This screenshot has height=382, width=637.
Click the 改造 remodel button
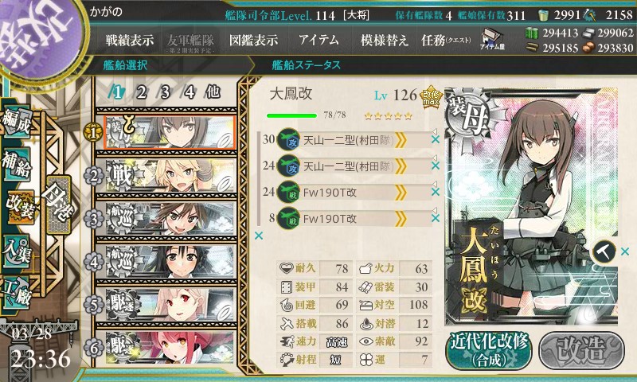click(x=581, y=350)
